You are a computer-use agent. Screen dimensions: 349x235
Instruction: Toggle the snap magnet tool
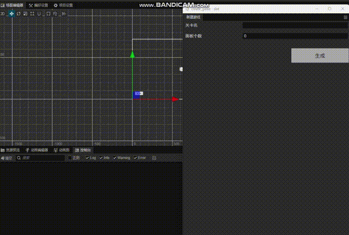coord(39,14)
